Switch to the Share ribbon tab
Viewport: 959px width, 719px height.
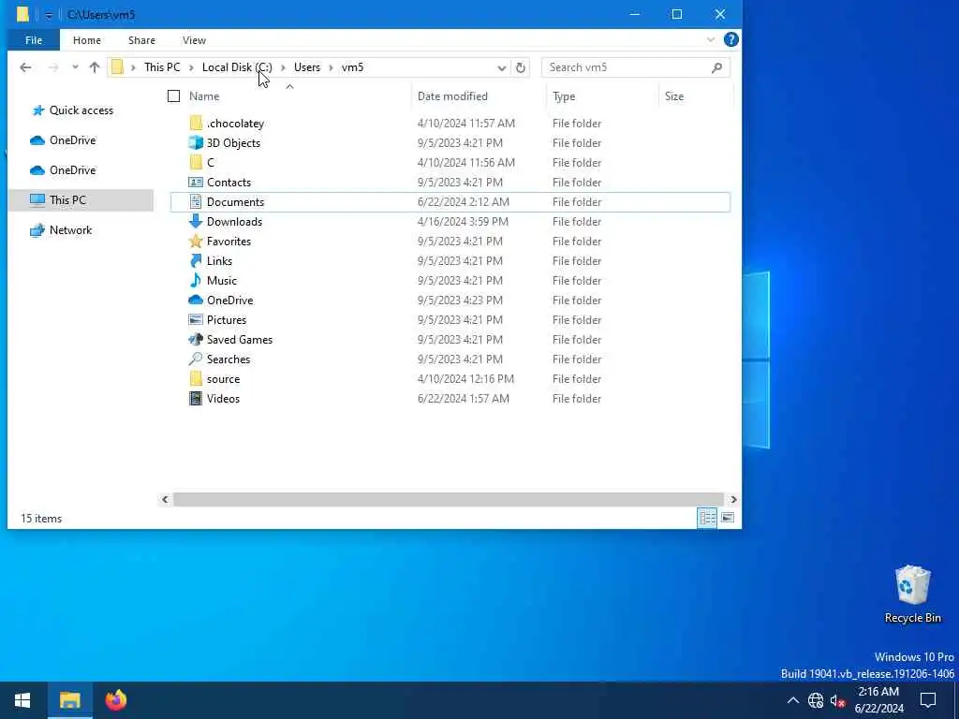coord(141,39)
